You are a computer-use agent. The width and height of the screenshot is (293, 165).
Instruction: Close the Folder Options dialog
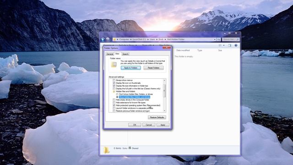click(x=167, y=48)
